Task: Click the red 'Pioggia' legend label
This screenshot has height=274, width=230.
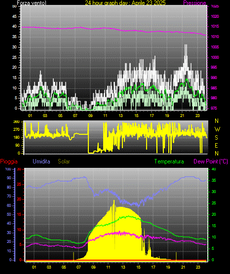Action: pyautogui.click(x=9, y=161)
